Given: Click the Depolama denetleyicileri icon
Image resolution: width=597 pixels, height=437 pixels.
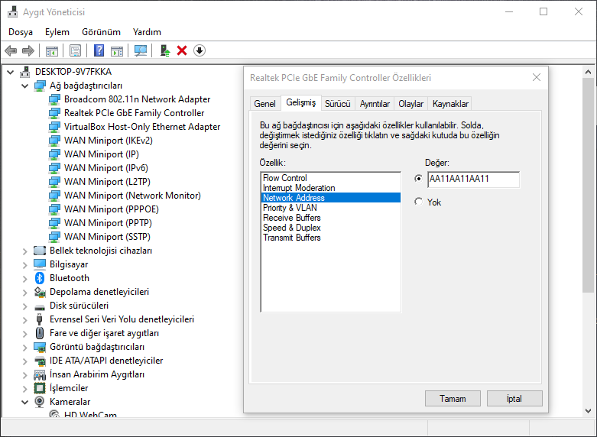Looking at the screenshot, I should (40, 292).
